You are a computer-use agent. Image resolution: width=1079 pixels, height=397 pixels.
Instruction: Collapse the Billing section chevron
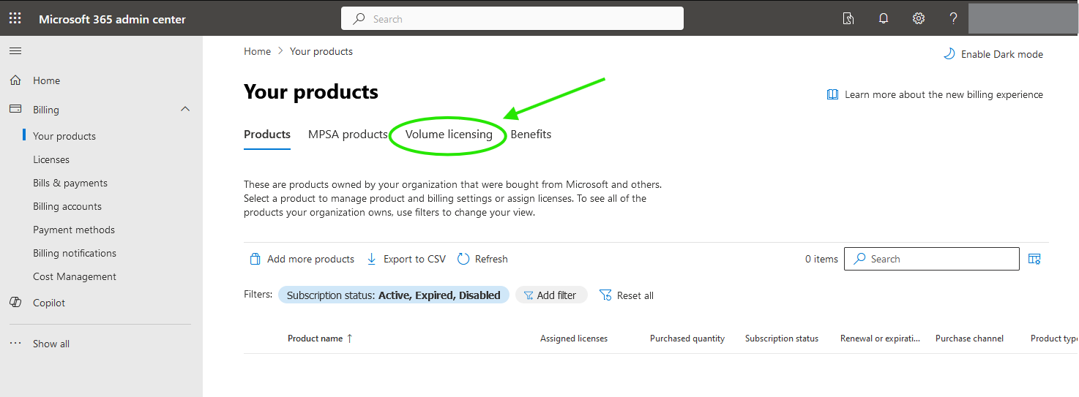185,109
